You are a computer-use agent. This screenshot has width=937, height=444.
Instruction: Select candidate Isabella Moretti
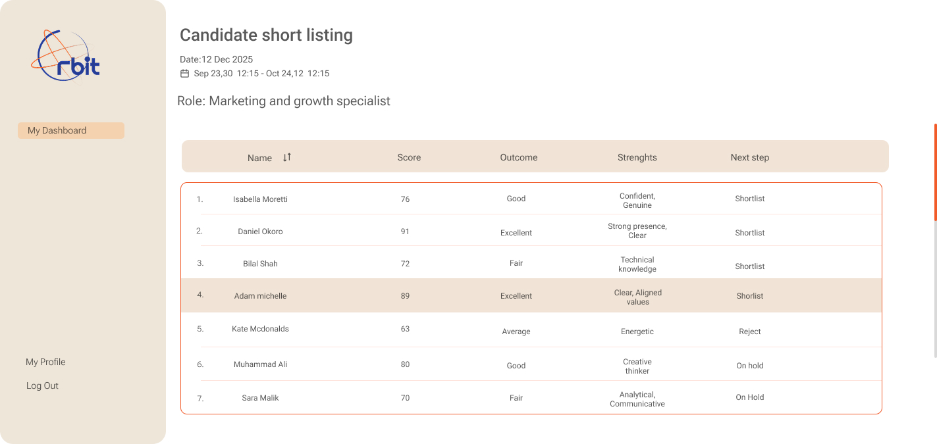pyautogui.click(x=260, y=199)
